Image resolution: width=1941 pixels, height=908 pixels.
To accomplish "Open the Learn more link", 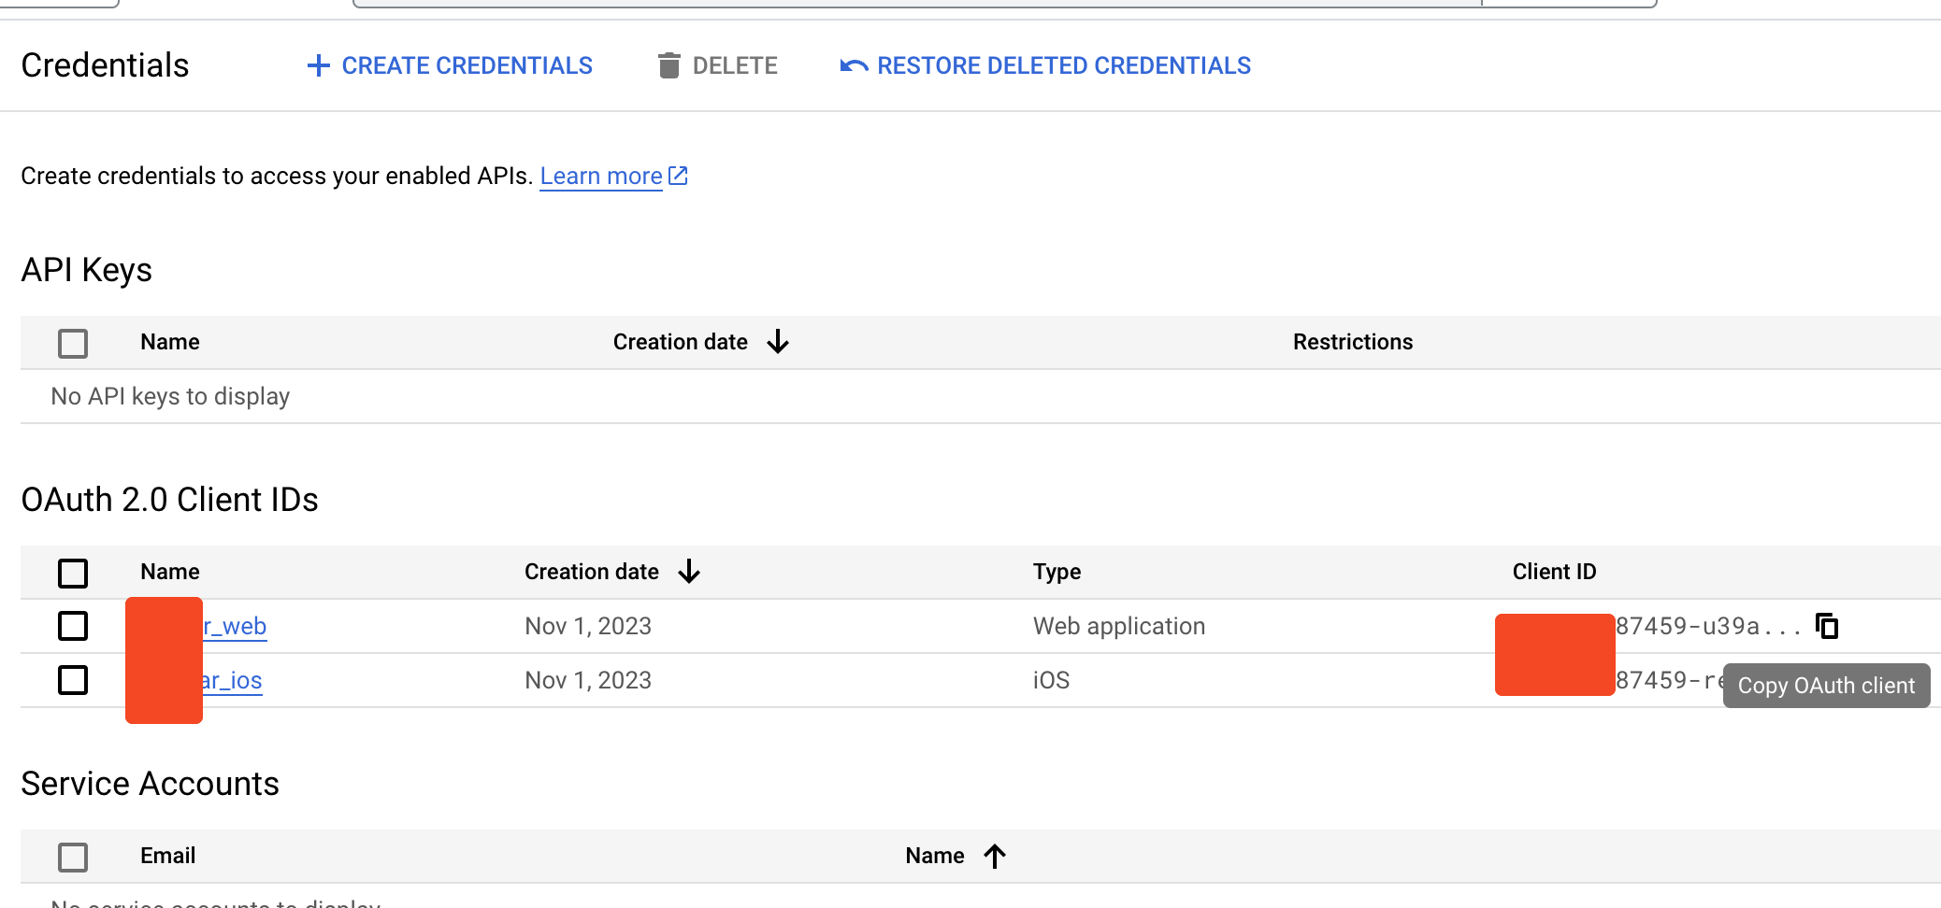I will pos(601,175).
